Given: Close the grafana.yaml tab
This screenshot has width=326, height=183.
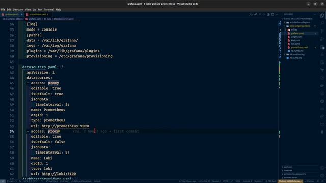Looking at the screenshot, I should tap(21, 14).
